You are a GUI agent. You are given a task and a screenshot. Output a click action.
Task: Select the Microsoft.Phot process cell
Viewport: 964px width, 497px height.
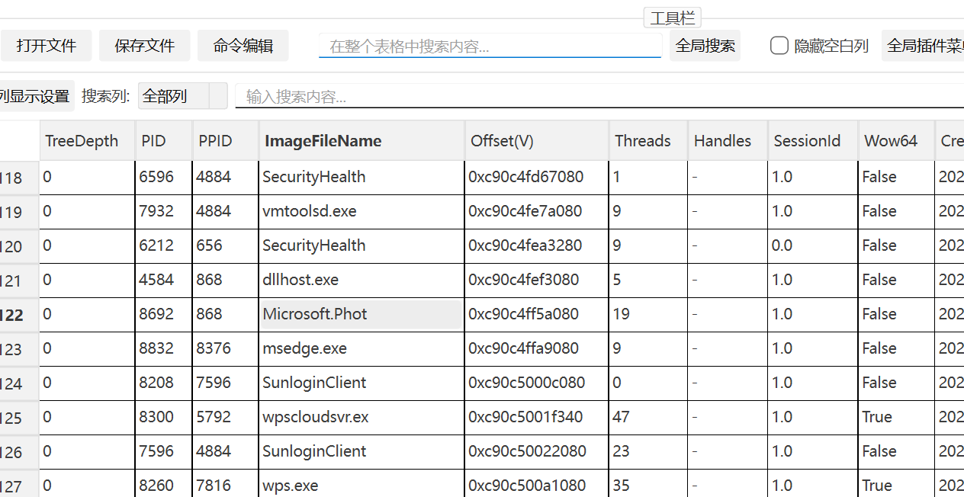coord(361,314)
